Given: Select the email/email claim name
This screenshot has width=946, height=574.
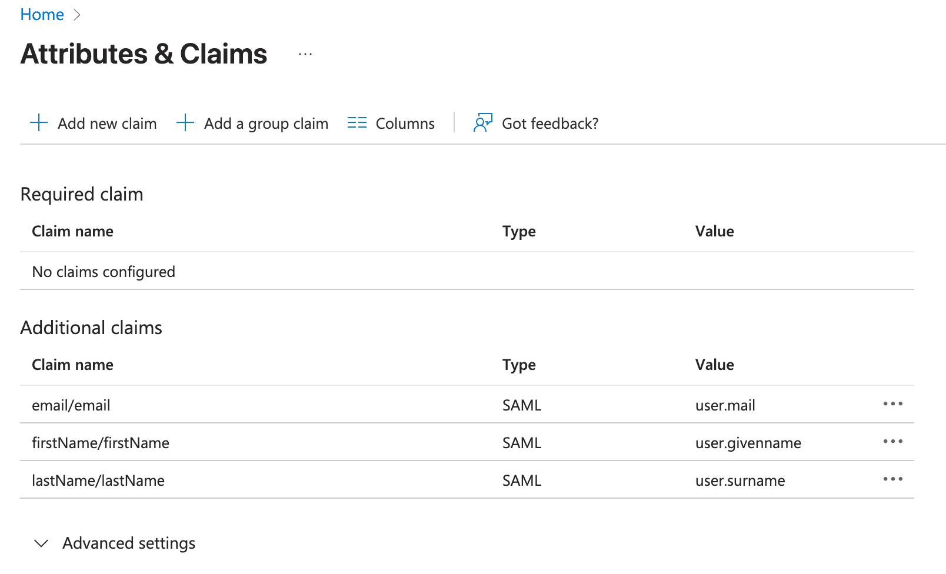Looking at the screenshot, I should (x=71, y=405).
